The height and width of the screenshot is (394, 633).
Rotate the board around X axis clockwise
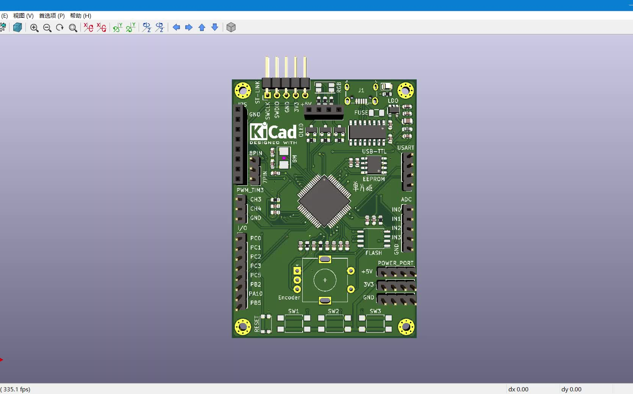pos(88,28)
